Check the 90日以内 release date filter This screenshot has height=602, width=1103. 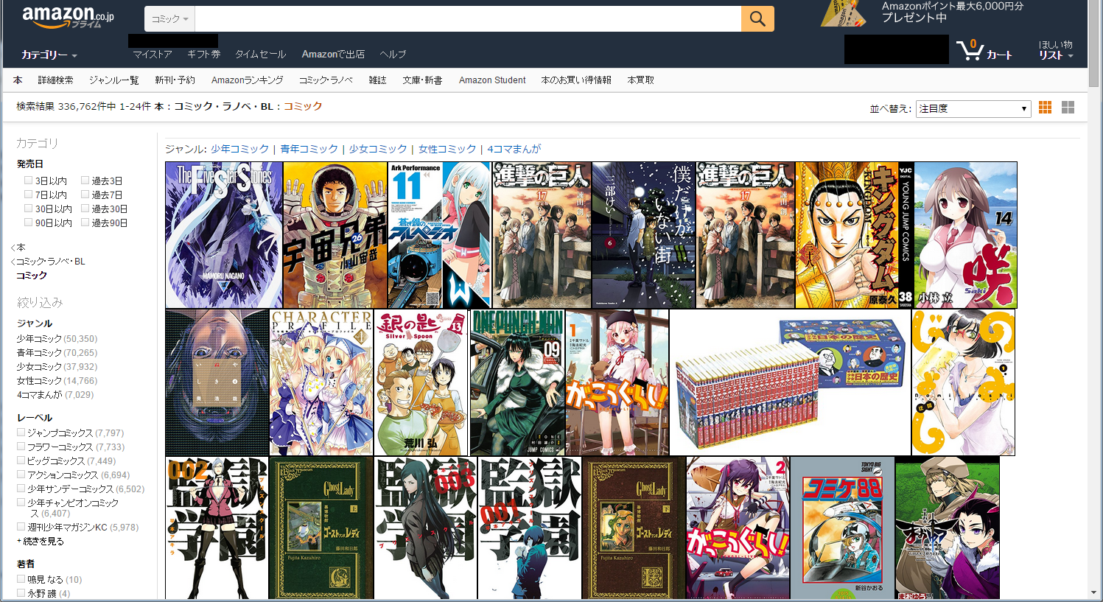point(28,223)
